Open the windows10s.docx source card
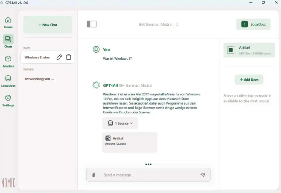The height and width of the screenshot is (193, 281). coord(130,142)
